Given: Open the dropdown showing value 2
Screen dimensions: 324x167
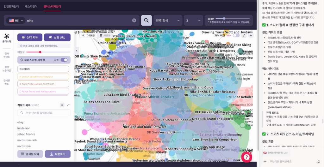Looking at the screenshot, I should pyautogui.click(x=193, y=21).
